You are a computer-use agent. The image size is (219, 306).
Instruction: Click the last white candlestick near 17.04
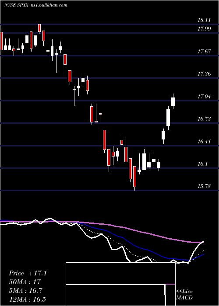click(x=173, y=101)
